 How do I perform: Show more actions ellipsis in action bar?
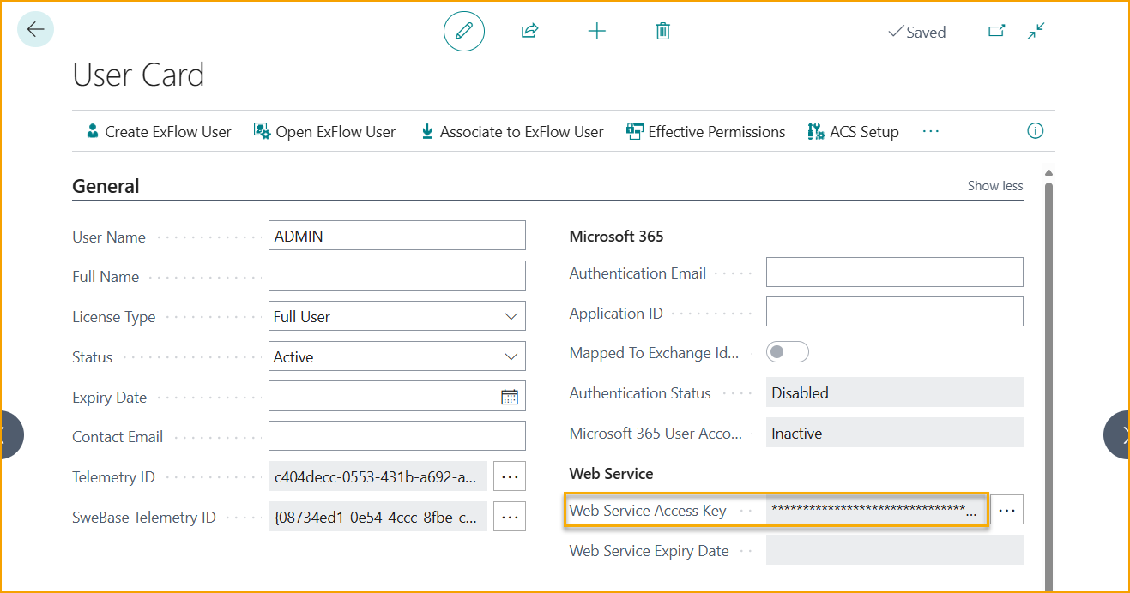pyautogui.click(x=931, y=131)
